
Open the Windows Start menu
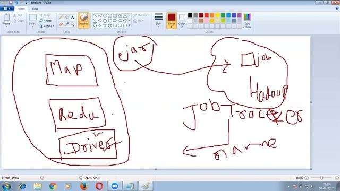(6, 186)
